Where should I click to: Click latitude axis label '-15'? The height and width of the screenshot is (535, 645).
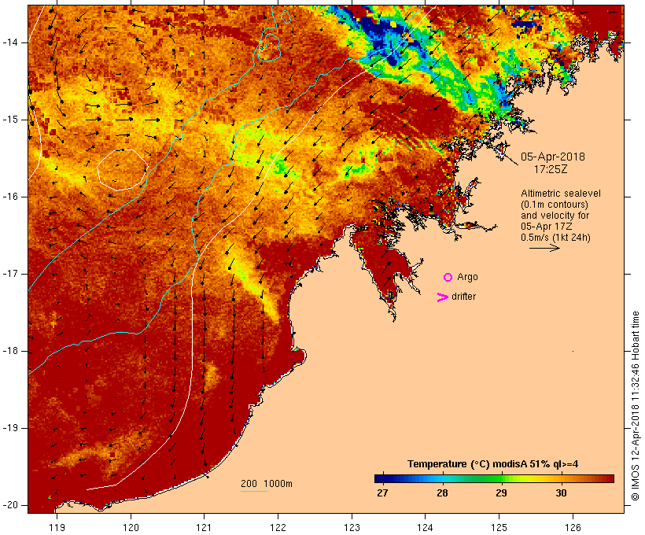tap(9, 120)
